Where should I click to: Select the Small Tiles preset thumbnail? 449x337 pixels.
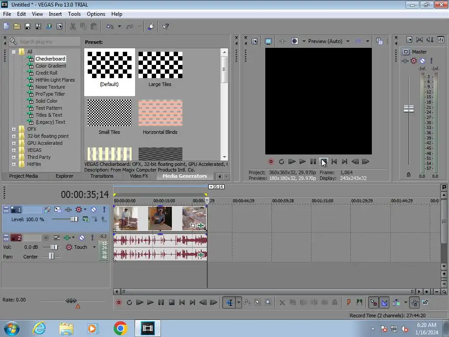tap(109, 113)
